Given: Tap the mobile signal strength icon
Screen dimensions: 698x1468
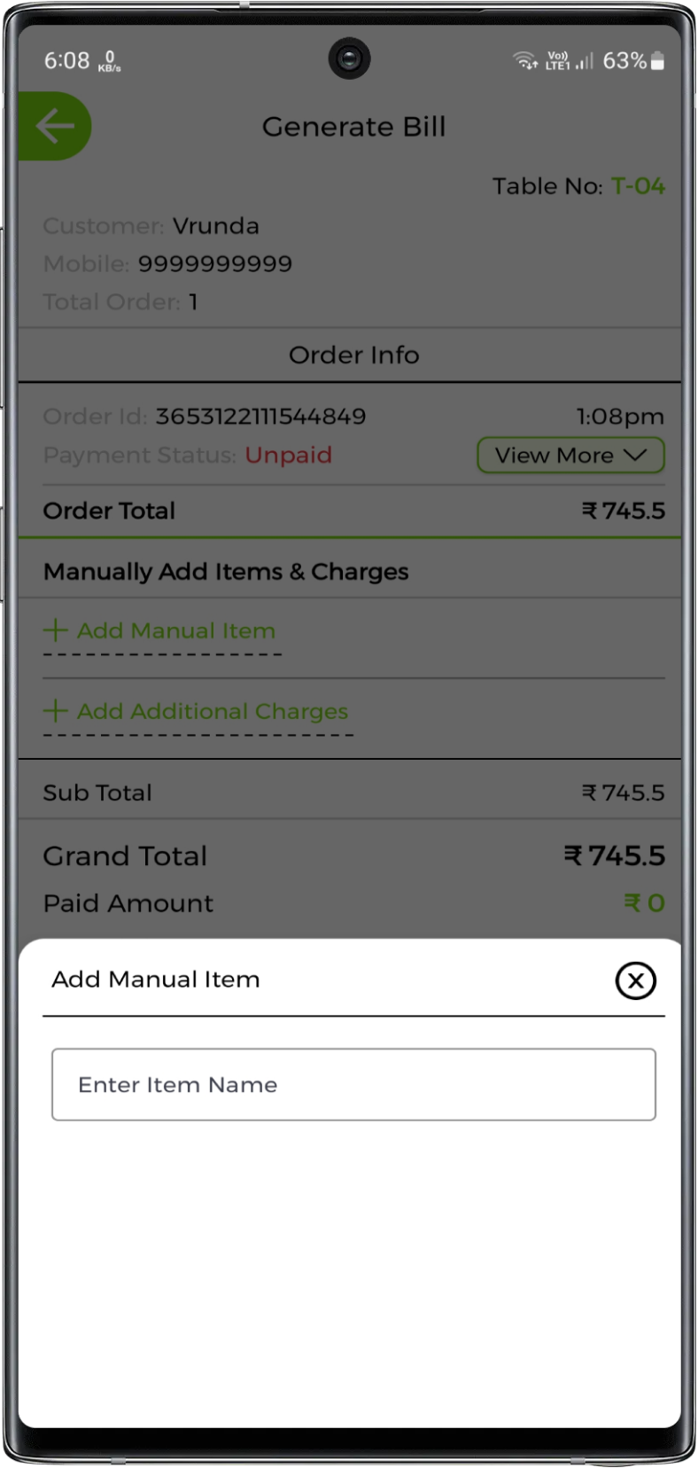Looking at the screenshot, I should 585,61.
